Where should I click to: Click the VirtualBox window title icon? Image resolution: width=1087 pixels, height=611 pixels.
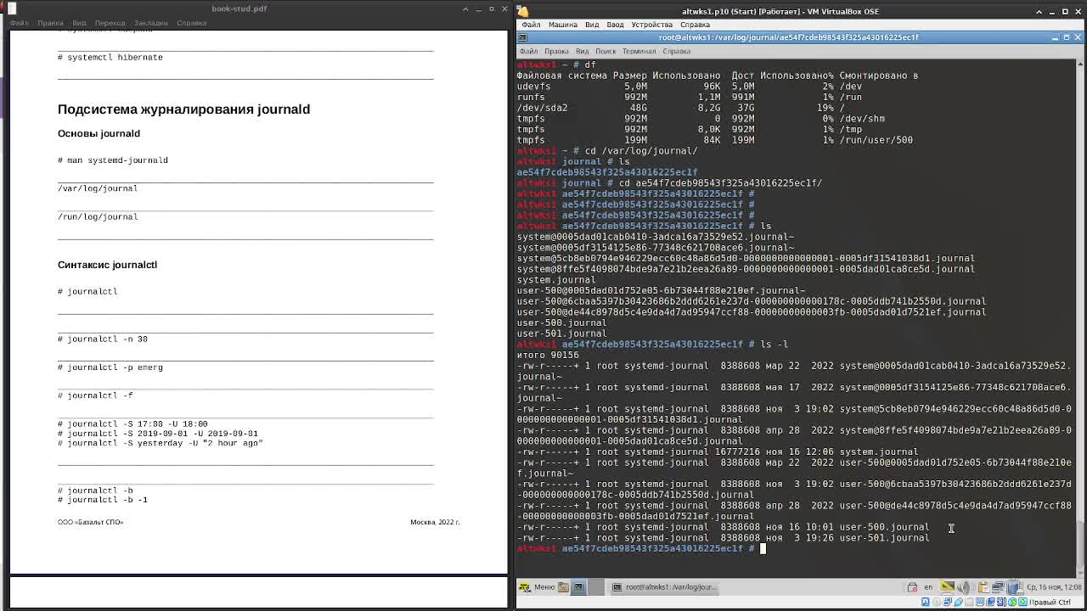coord(523,11)
